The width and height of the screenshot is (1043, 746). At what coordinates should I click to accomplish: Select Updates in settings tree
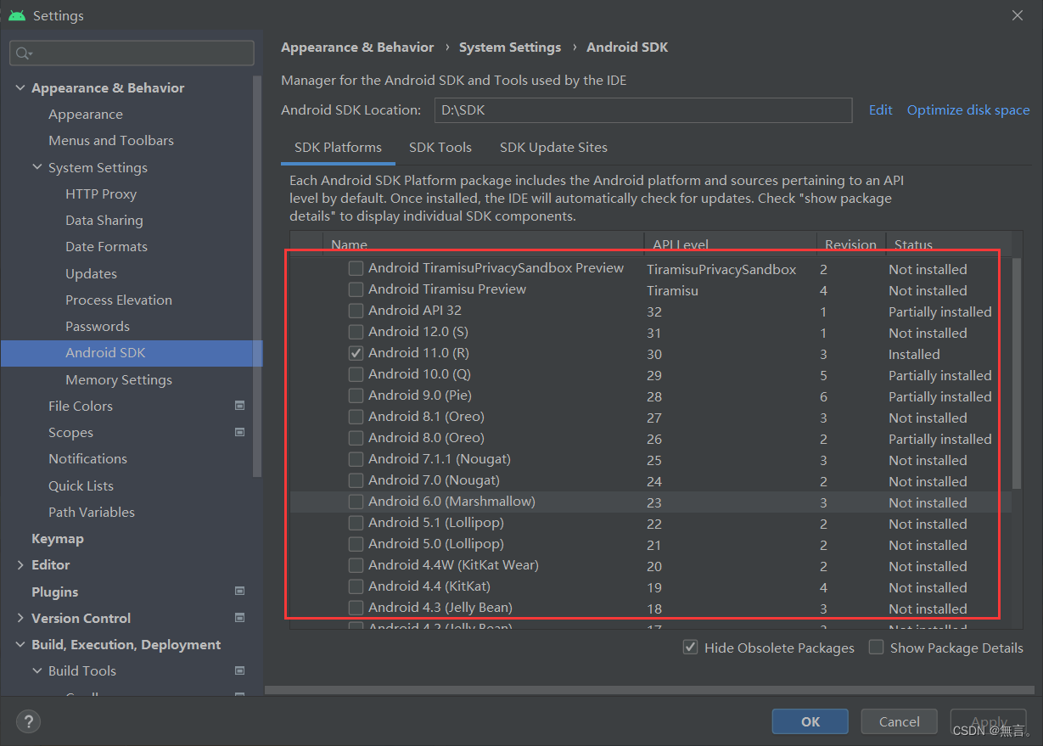pos(92,273)
